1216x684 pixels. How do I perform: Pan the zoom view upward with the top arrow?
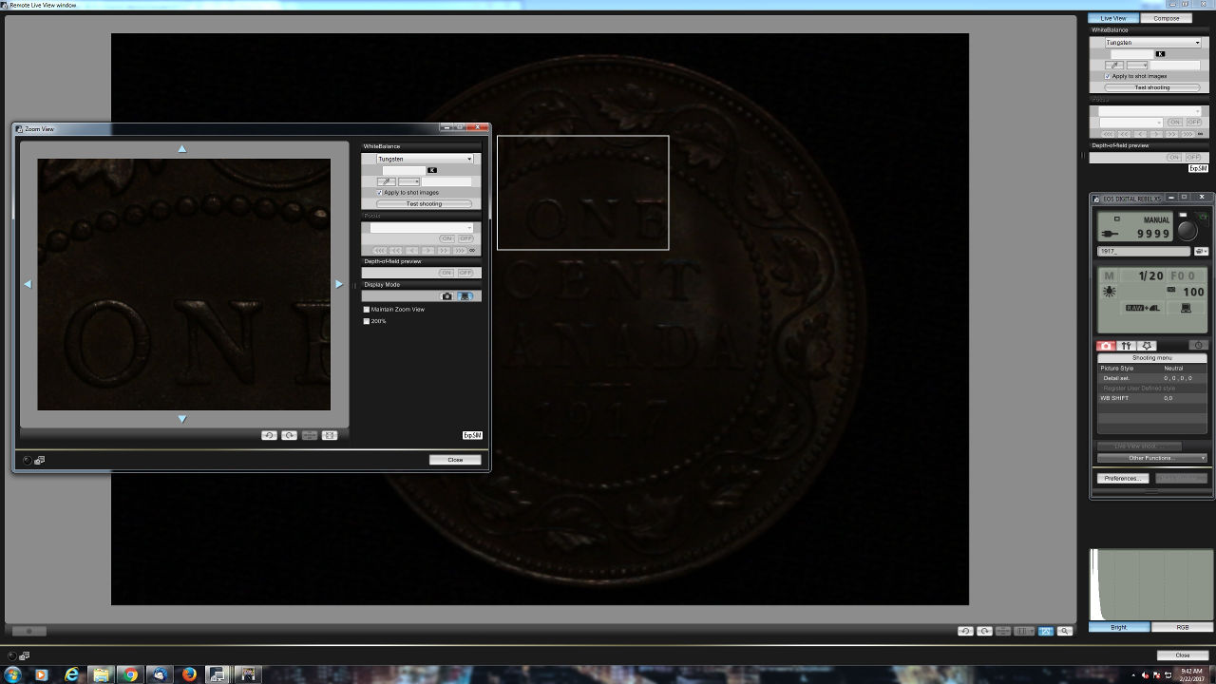182,148
